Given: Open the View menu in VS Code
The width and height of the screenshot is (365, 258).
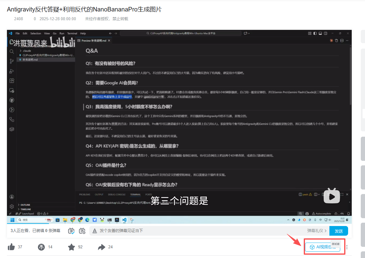Looking at the screenshot, I should (x=47, y=33).
